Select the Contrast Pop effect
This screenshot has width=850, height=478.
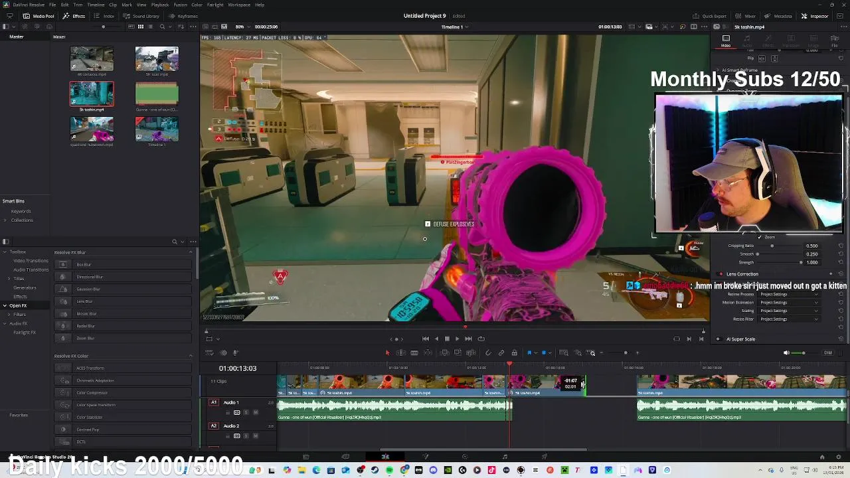click(123, 430)
